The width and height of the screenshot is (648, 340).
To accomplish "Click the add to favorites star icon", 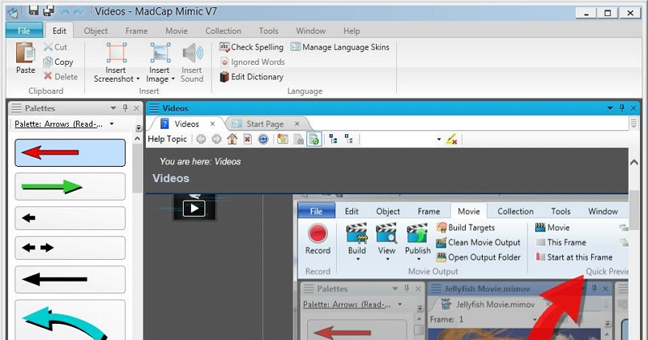I will [283, 139].
